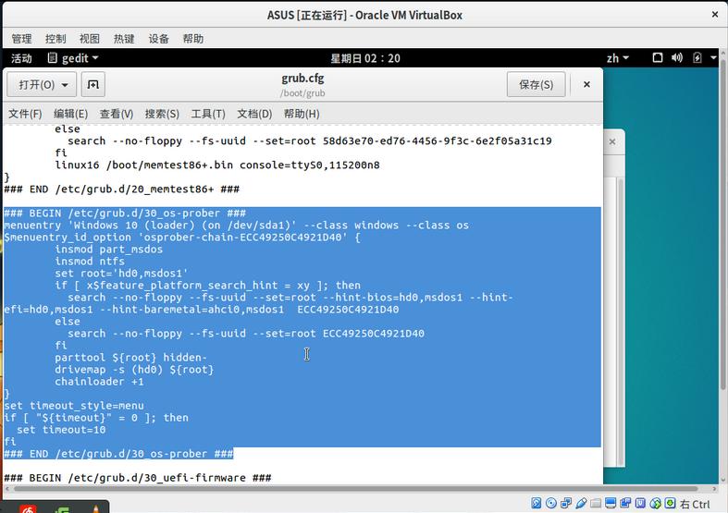Click the green dock icon at bottom left
This screenshot has width=728, height=513.
coord(62,509)
